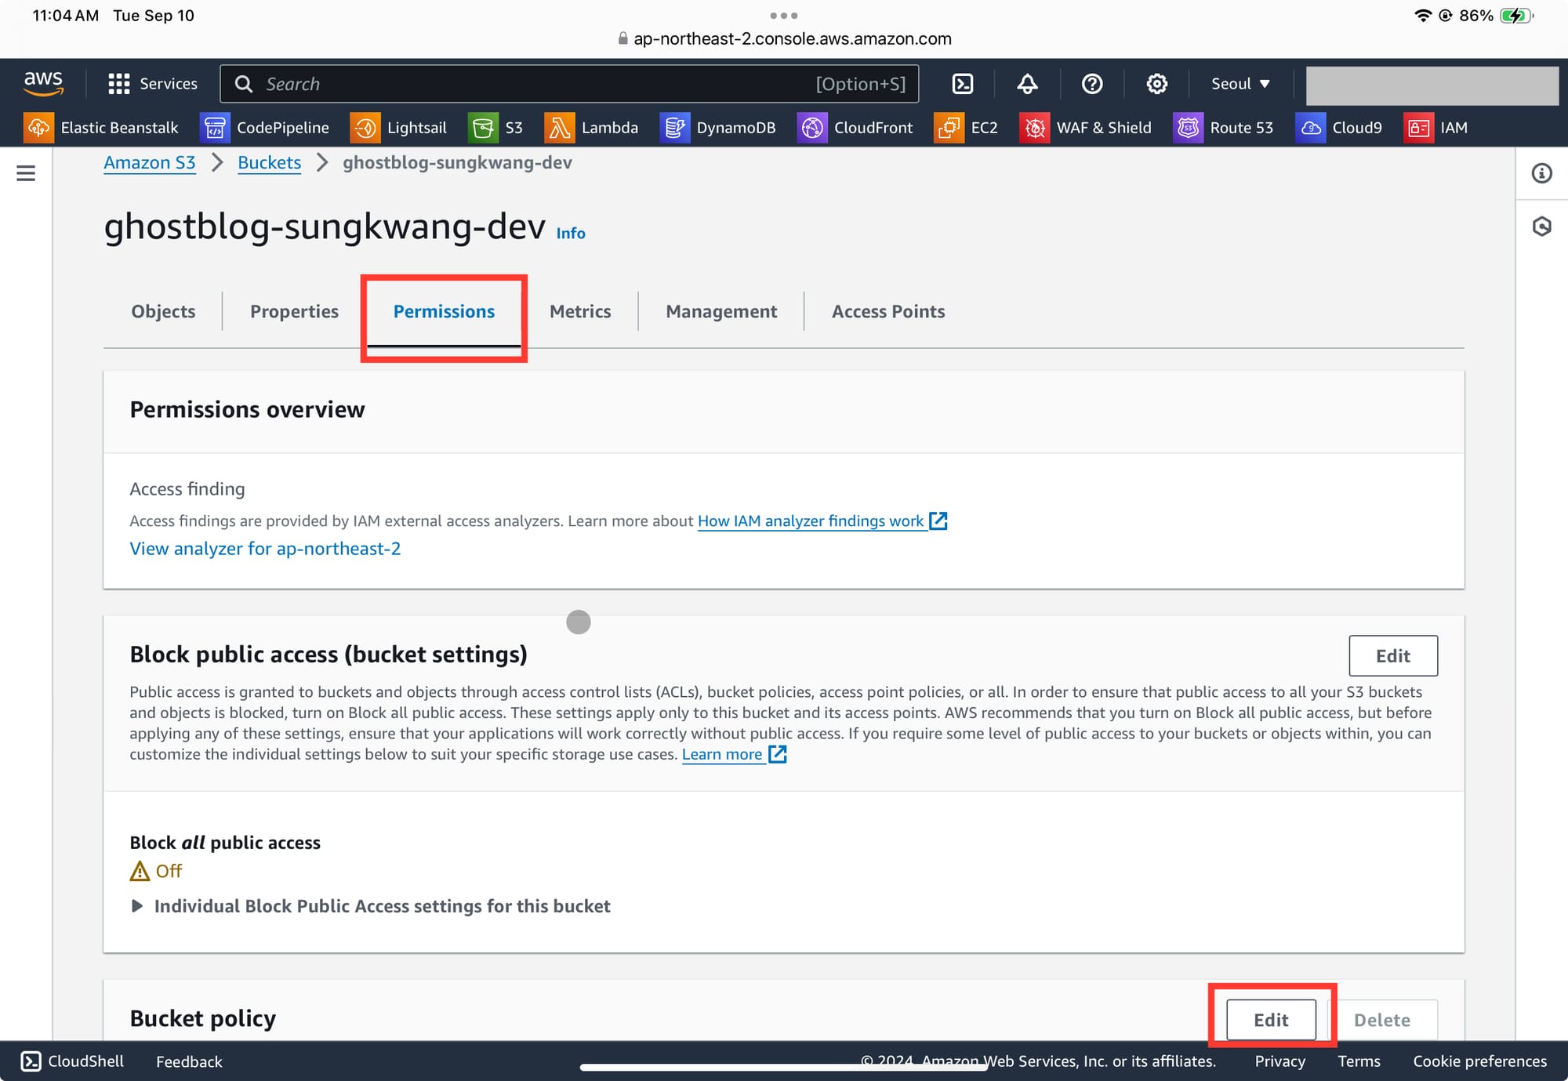The width and height of the screenshot is (1568, 1081).
Task: Open Elastic Beanstalk shortcut
Action: pyautogui.click(x=101, y=128)
